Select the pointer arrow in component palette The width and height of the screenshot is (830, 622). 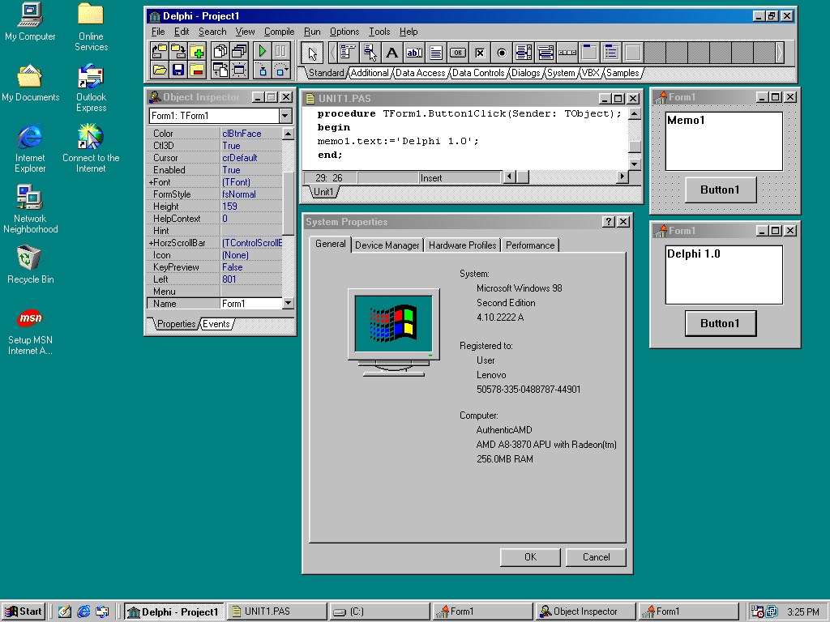pos(312,53)
